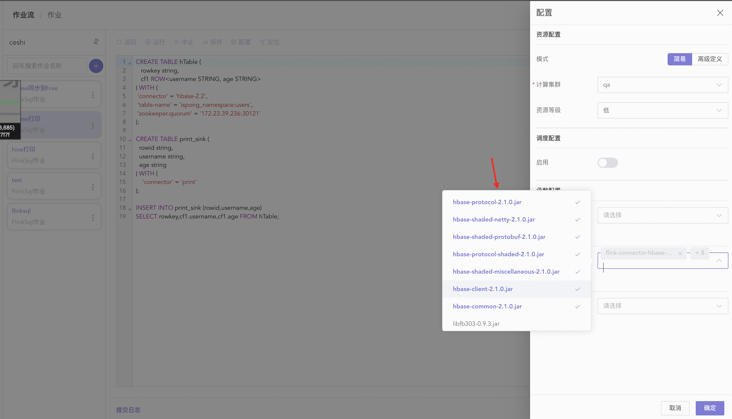This screenshot has height=419, width=732.
Task: Open the 提交日志 tab
Action: click(x=128, y=410)
